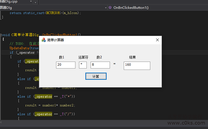Viewport: 208px width, 129px height.
Task: Click the static_cast return code line
Action: pos(45,13)
